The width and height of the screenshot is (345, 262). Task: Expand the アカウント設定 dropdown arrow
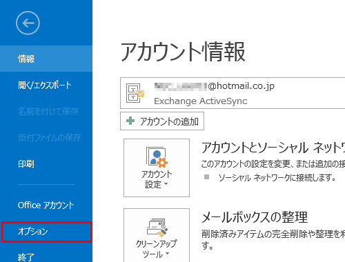(166, 184)
